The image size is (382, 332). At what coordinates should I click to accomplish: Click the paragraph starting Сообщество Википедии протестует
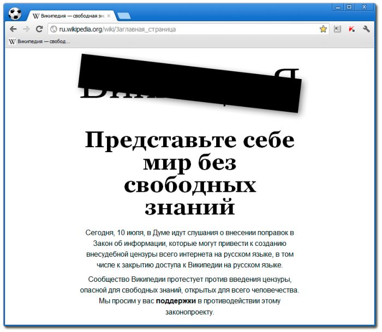coord(189,295)
